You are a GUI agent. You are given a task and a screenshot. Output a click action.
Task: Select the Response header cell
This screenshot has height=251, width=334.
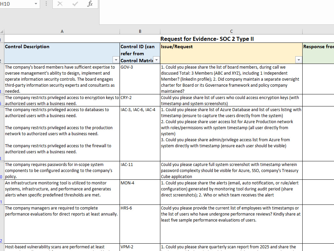pyautogui.click(x=318, y=53)
